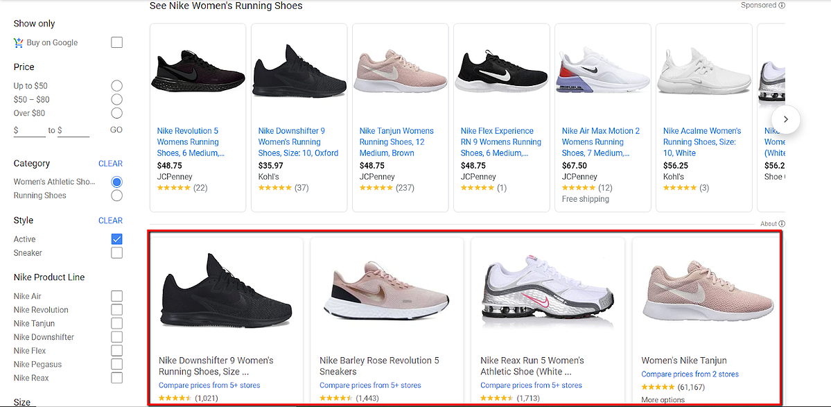
Task: Clear the Category filter selection
Action: click(x=110, y=163)
